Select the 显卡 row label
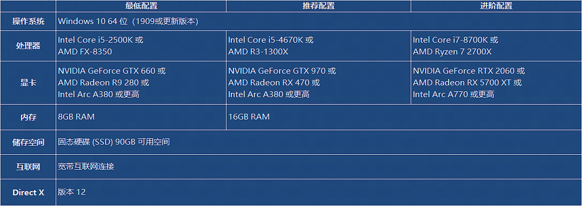The height and width of the screenshot is (206, 582). pos(28,83)
